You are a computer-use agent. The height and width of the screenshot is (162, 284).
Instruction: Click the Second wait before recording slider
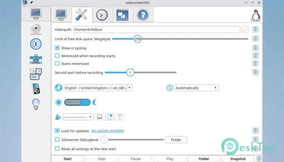(141, 72)
